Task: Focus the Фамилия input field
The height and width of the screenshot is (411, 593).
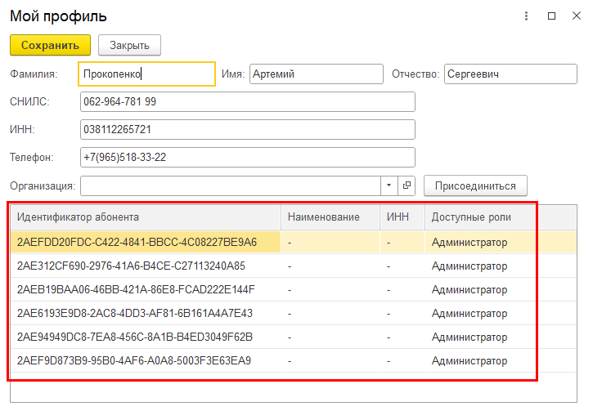Action: [x=146, y=74]
